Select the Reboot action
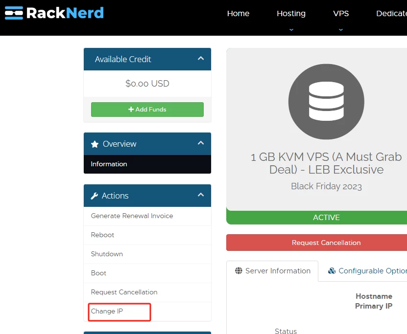 pos(147,235)
